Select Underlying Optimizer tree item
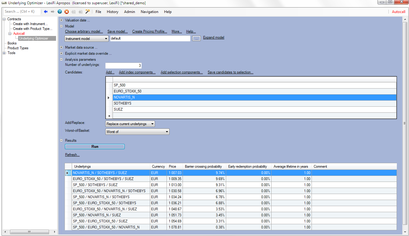Viewport: 409px width, 236px height. coord(37,38)
